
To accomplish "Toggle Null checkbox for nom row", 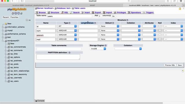I will pyautogui.click(x=160, y=30).
